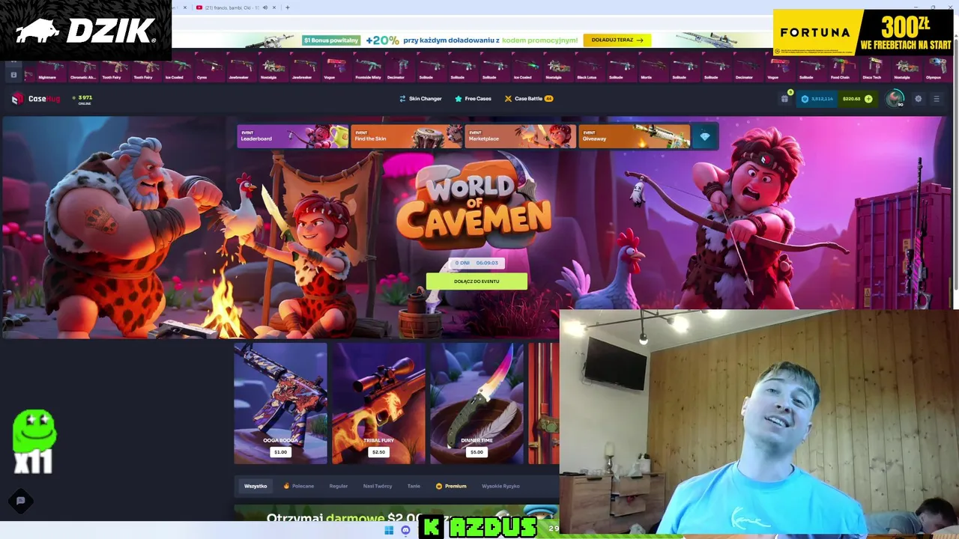Open the Discord icon on taskbar
This screenshot has width=959, height=539.
click(405, 530)
